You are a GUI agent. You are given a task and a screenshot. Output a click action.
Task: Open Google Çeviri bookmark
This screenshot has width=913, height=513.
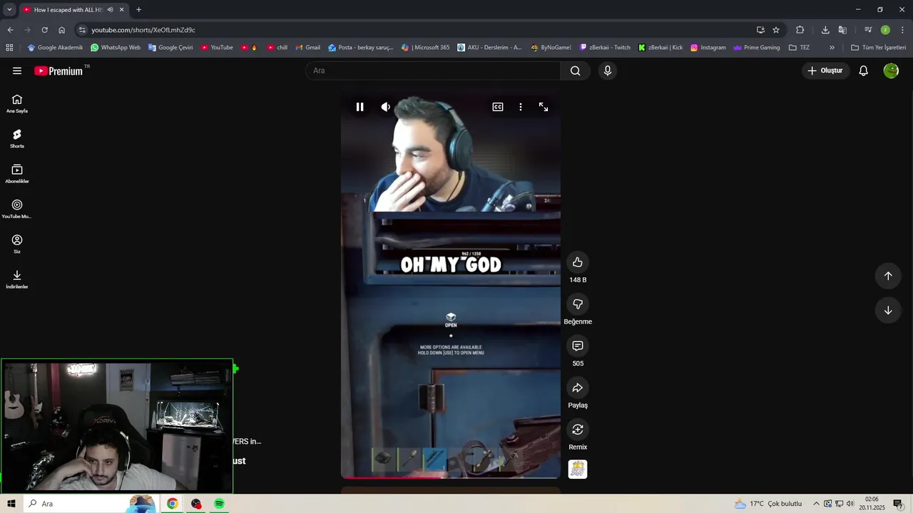(170, 48)
